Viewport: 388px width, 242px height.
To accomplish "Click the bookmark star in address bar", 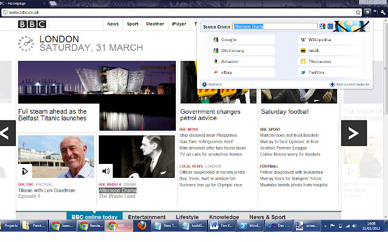I will 358,11.
